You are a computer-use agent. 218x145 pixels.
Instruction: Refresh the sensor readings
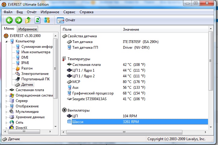[x=37, y=20]
